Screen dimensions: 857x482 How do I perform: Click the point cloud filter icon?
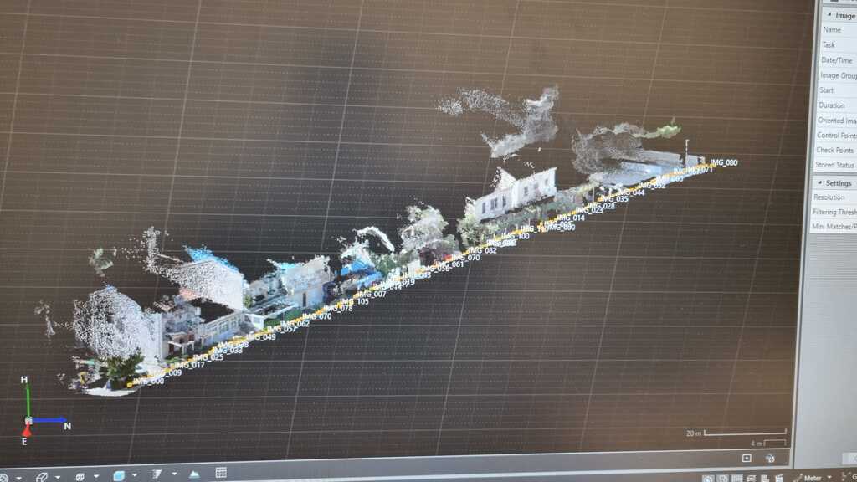157,474
